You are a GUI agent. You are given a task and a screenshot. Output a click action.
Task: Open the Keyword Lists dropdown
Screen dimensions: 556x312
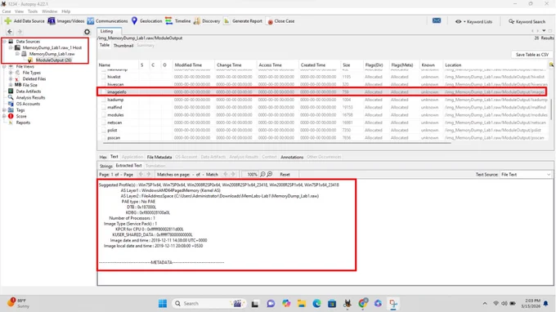[473, 21]
